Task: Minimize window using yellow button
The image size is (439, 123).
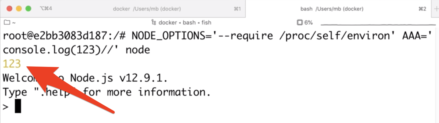Action: click(19, 9)
